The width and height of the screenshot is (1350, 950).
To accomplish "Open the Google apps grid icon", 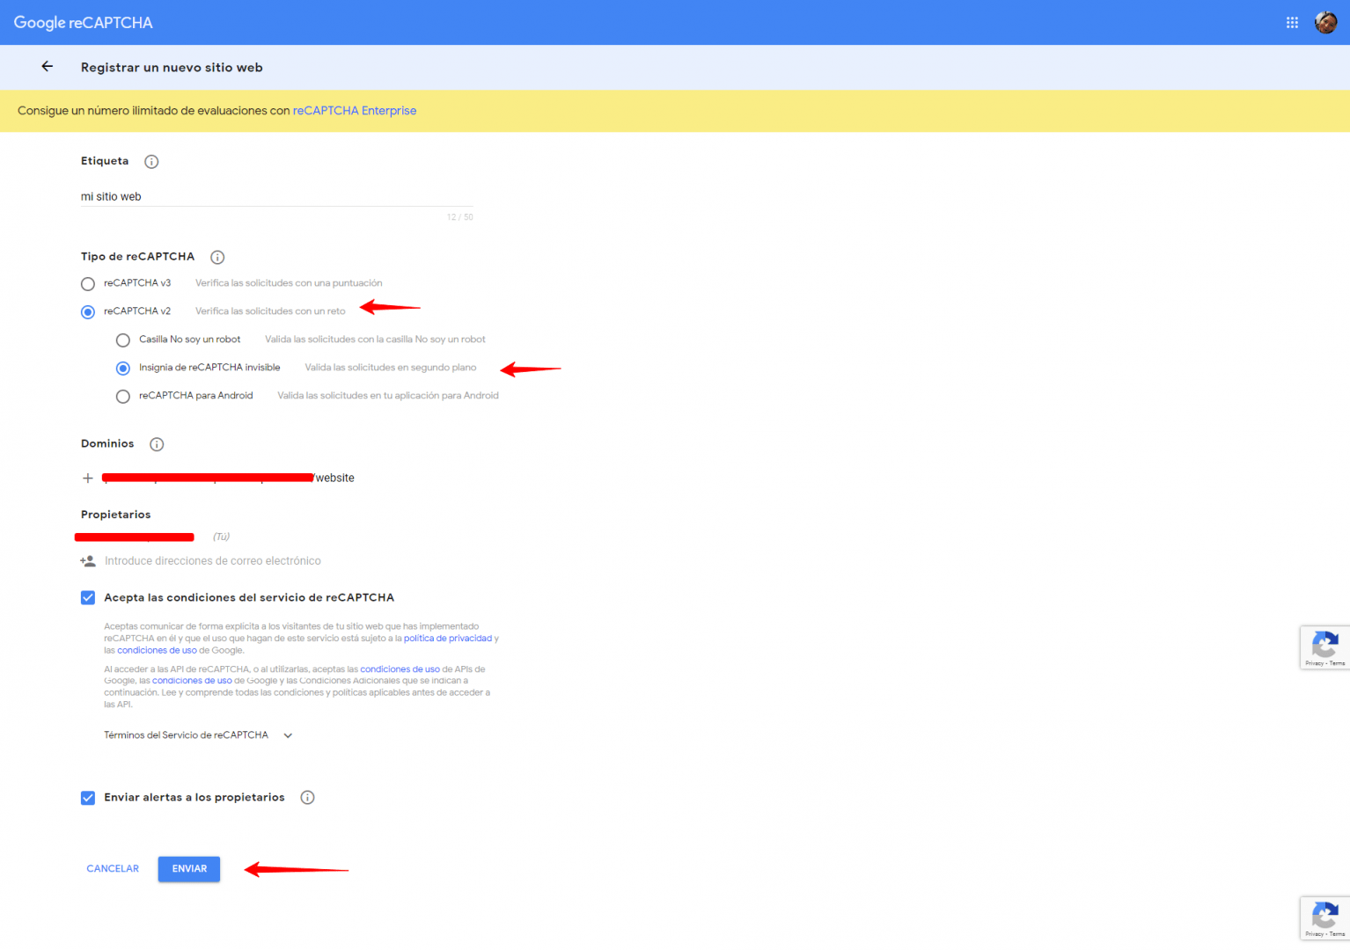I will [1292, 23].
